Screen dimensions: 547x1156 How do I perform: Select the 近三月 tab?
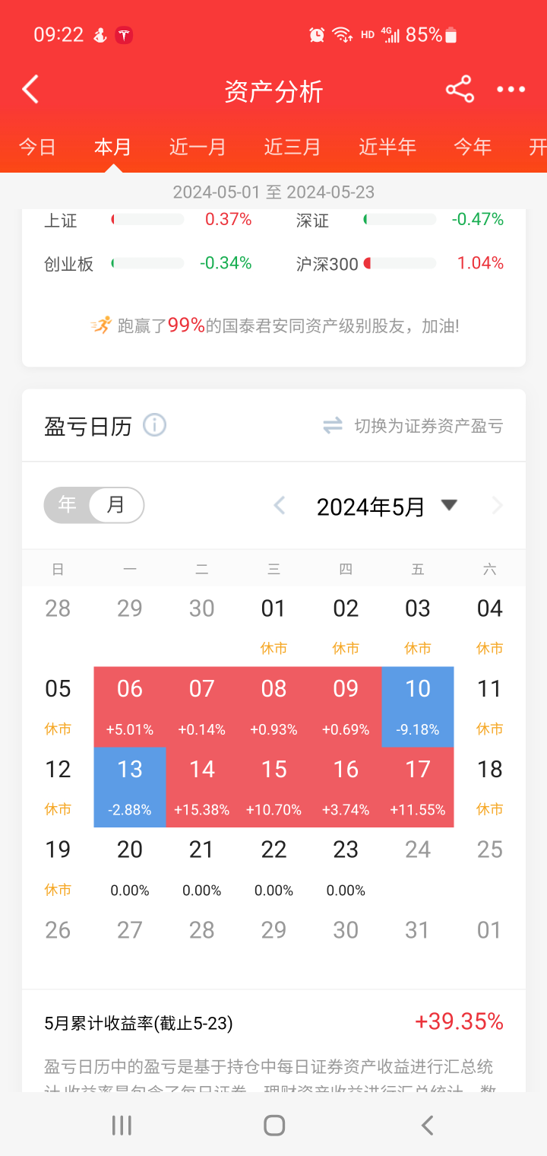[x=292, y=147]
